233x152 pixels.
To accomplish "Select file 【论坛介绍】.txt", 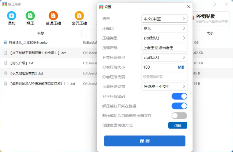I will point(21,63).
